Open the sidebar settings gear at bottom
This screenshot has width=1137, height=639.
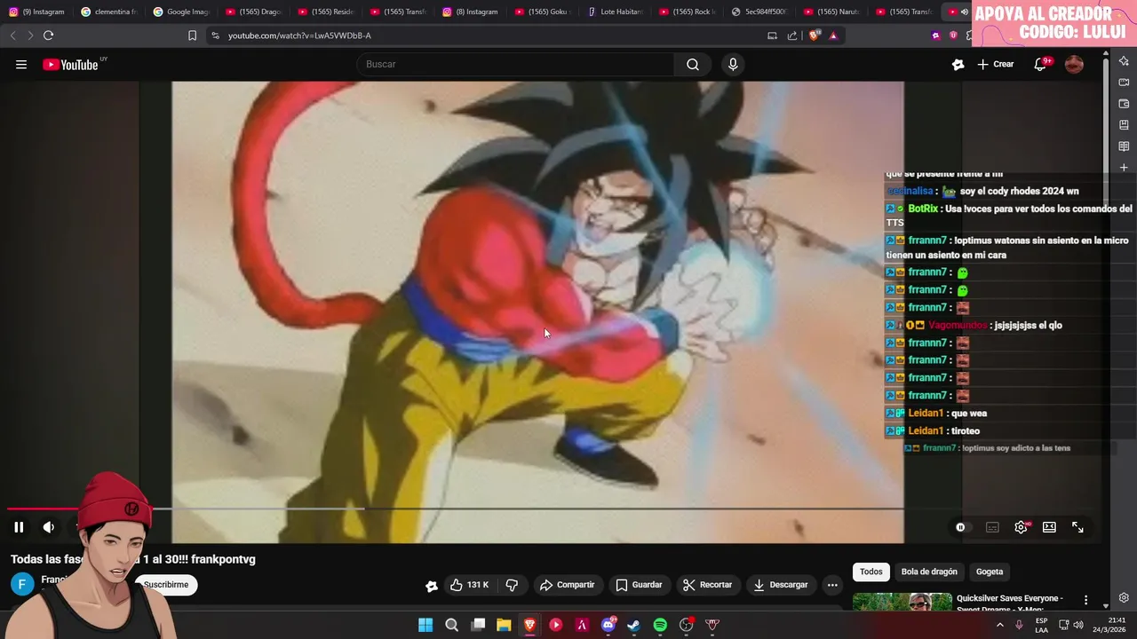pos(1124,598)
